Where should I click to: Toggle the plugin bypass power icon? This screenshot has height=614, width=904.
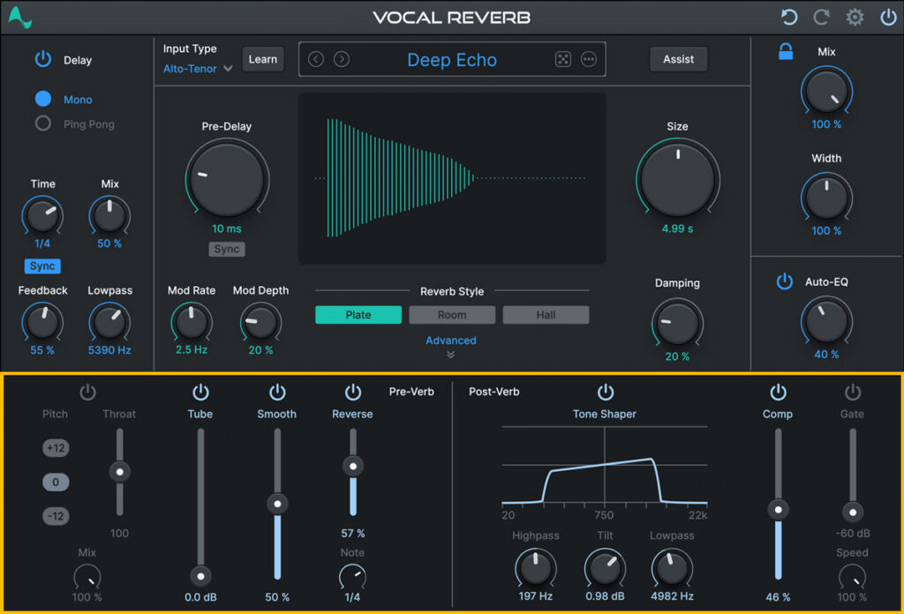(x=888, y=18)
